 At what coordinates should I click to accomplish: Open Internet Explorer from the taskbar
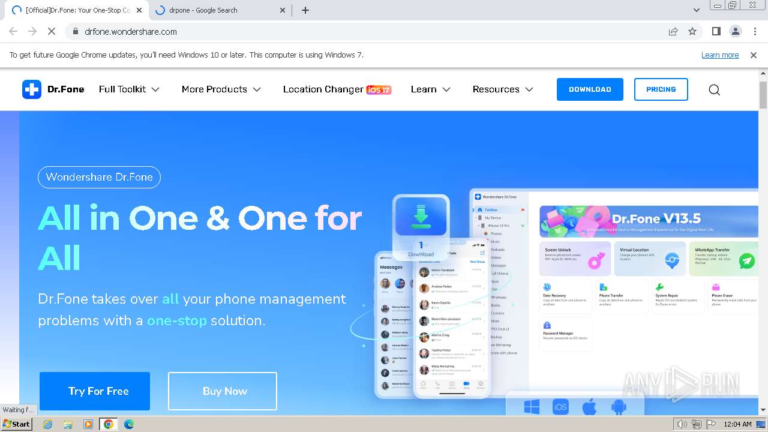[x=47, y=424]
